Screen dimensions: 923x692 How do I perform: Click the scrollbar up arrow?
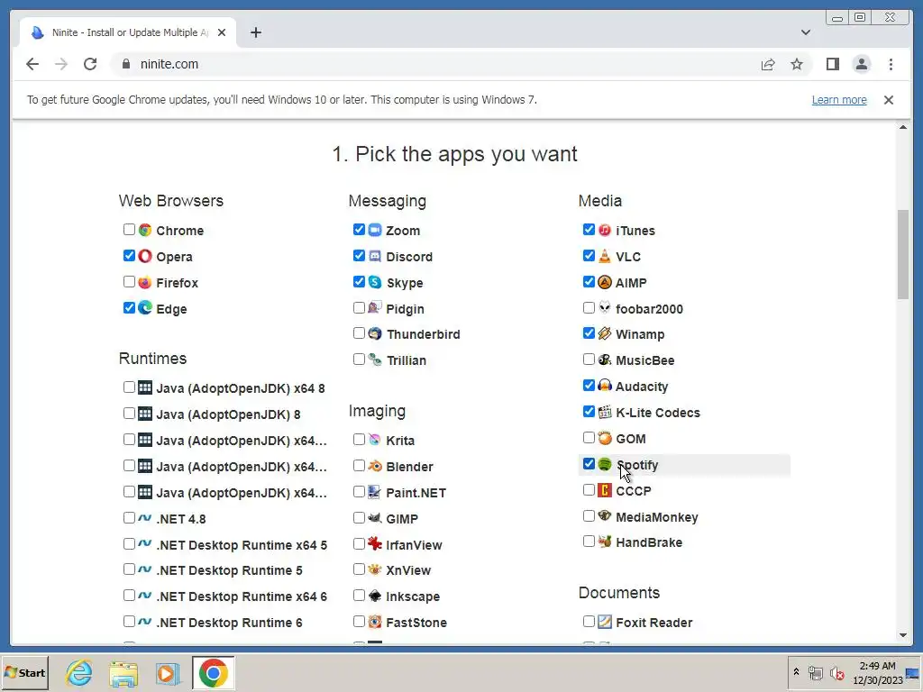[903, 127]
